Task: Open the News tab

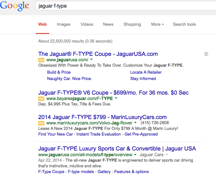Action: [108, 24]
